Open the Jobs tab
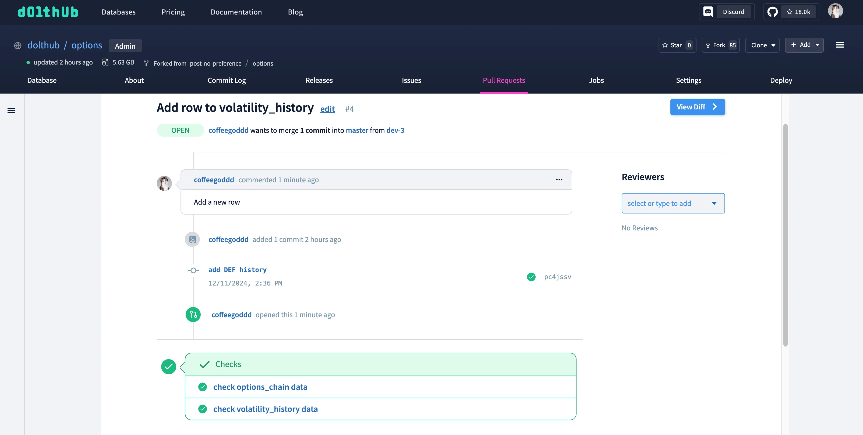Image resolution: width=863 pixels, height=435 pixels. click(596, 80)
